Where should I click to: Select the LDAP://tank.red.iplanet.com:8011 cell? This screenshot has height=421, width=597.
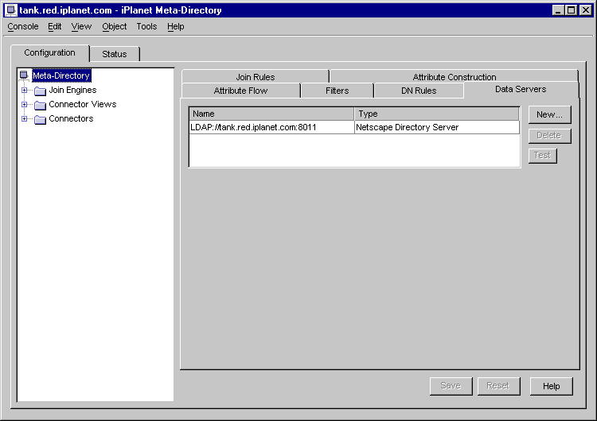(x=272, y=127)
